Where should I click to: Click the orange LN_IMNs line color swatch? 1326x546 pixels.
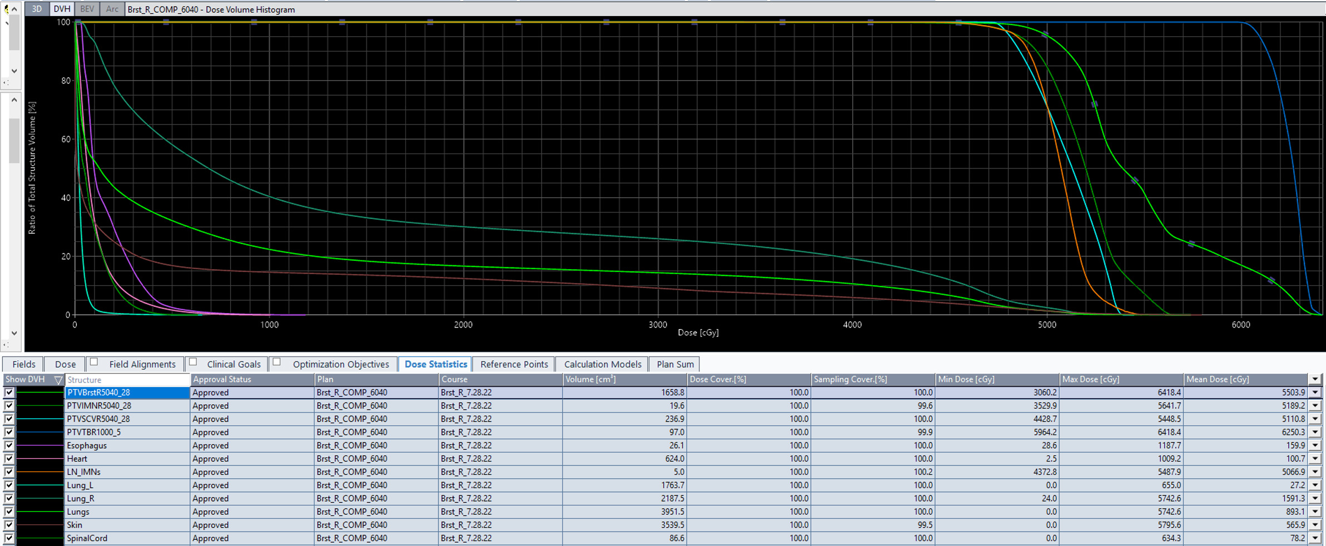click(40, 472)
